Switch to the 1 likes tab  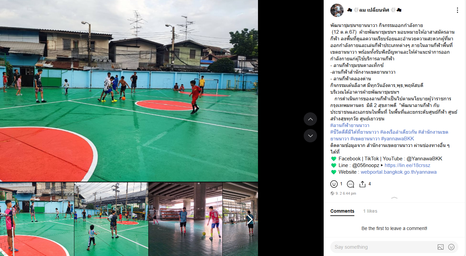click(x=370, y=211)
